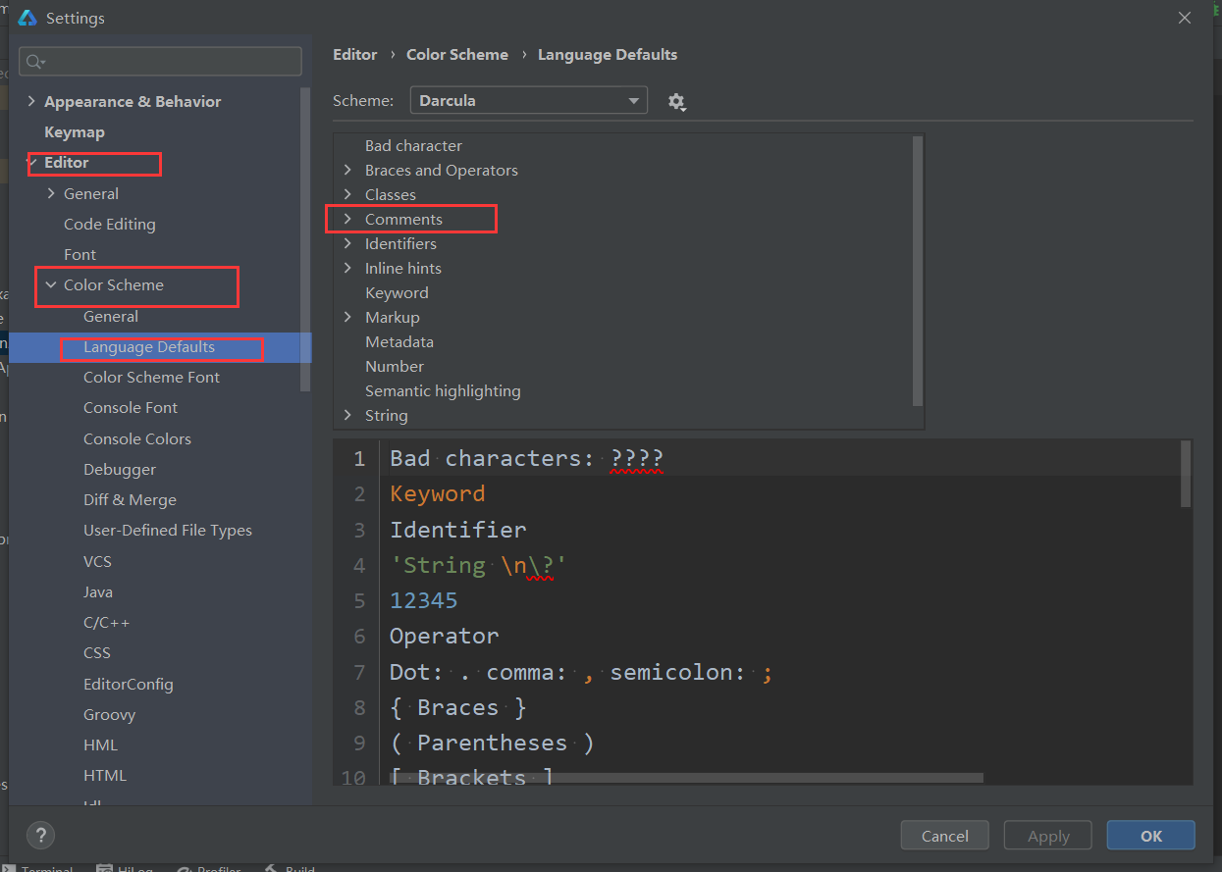
Task: Open Java color settings
Action: click(98, 591)
